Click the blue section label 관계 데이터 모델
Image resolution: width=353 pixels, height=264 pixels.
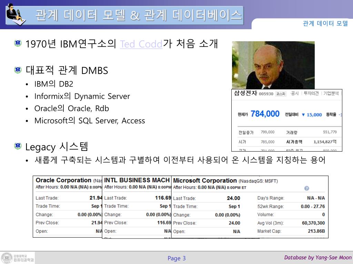325,23
